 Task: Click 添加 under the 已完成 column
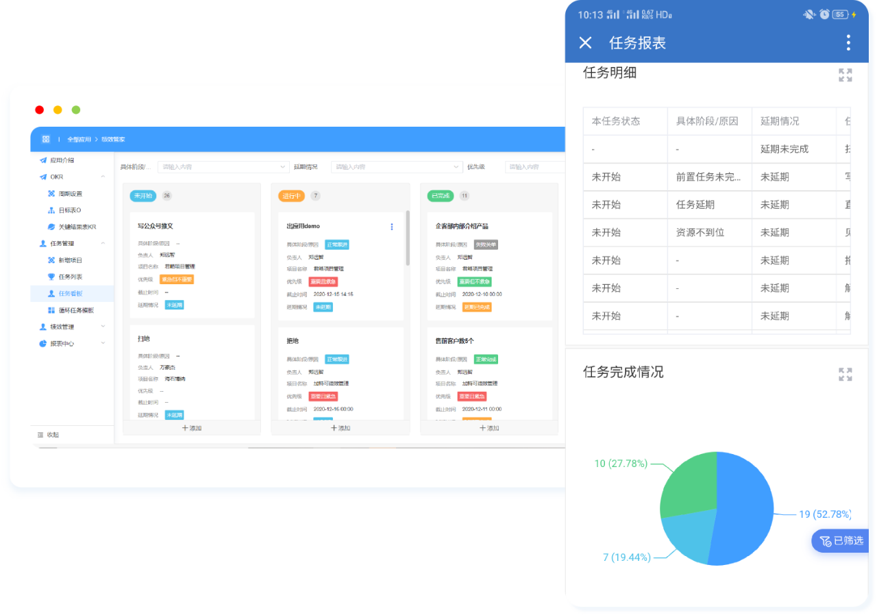[489, 428]
